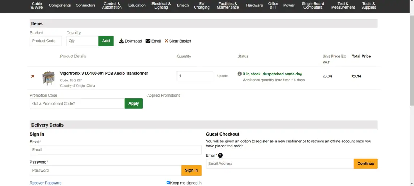Click the orange Sign In button

tap(191, 170)
